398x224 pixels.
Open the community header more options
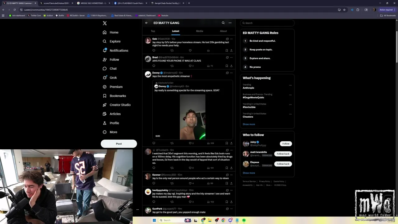(230, 23)
